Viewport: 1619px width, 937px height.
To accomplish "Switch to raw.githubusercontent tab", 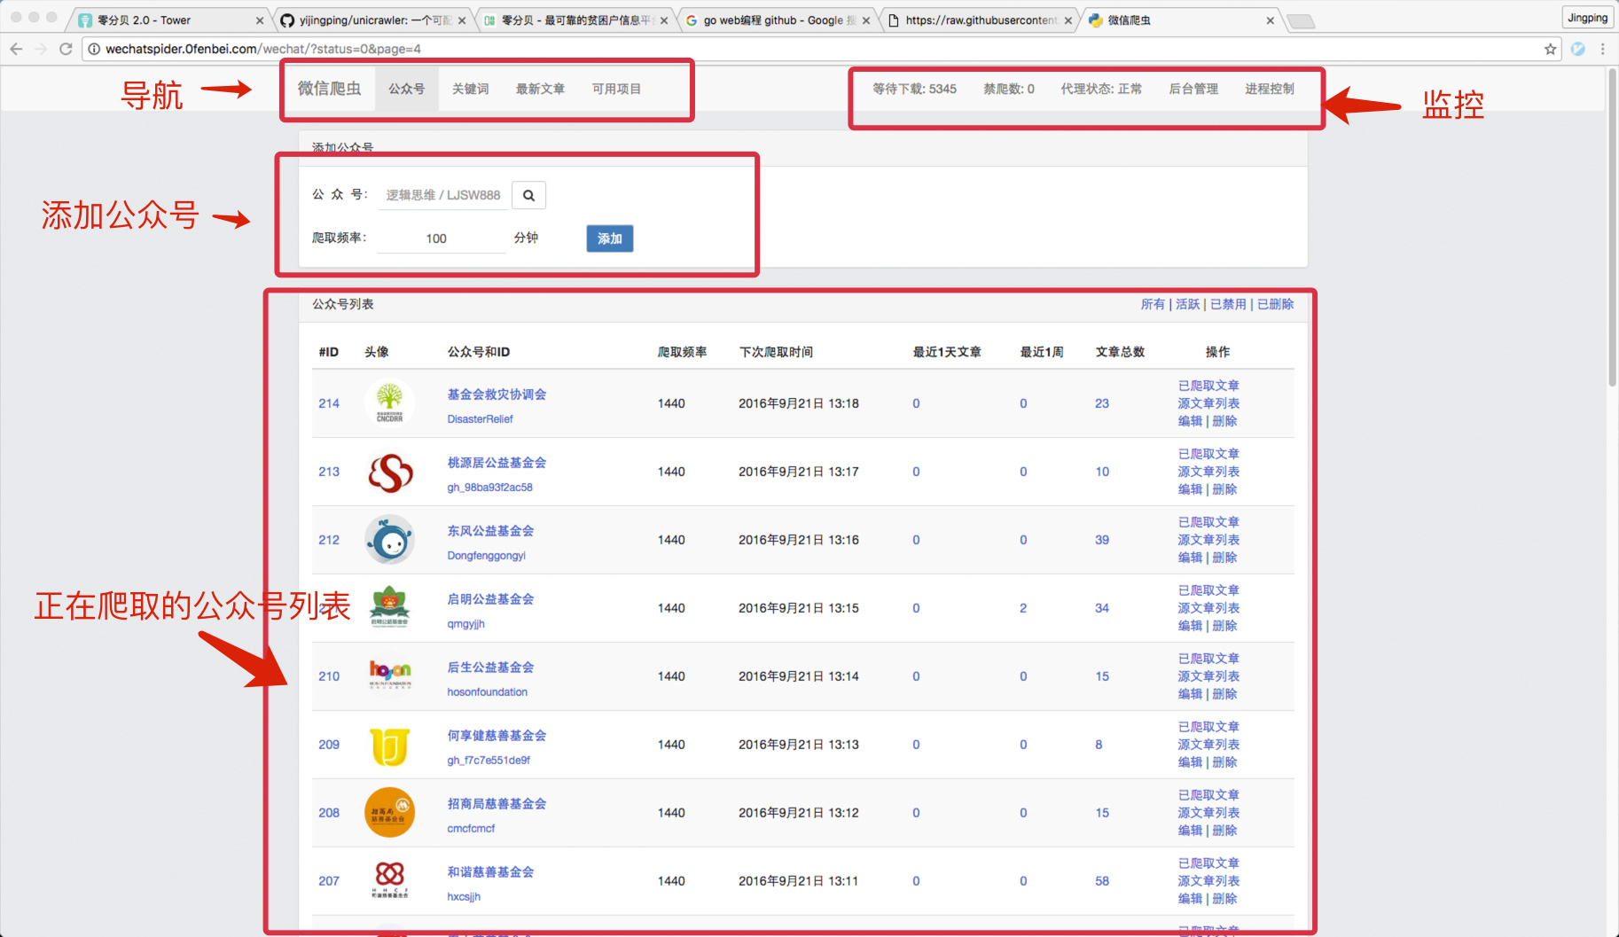I will [x=982, y=20].
